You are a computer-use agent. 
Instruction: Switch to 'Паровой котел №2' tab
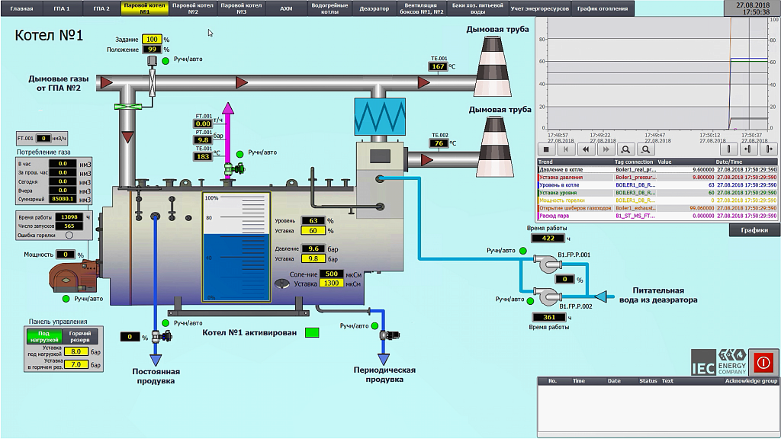[x=193, y=8]
